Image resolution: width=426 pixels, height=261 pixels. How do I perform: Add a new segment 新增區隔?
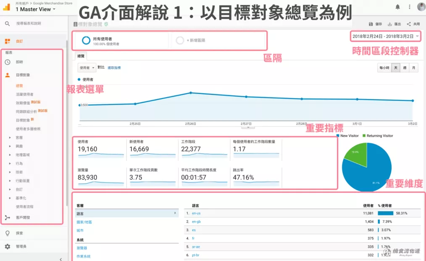click(x=217, y=41)
